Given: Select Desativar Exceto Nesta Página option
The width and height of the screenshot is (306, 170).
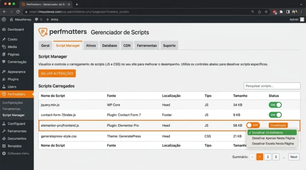Looking at the screenshot, I should point(273,144).
